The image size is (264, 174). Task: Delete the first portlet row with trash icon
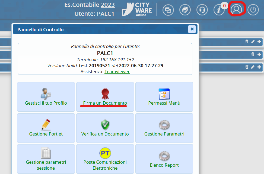(247, 41)
